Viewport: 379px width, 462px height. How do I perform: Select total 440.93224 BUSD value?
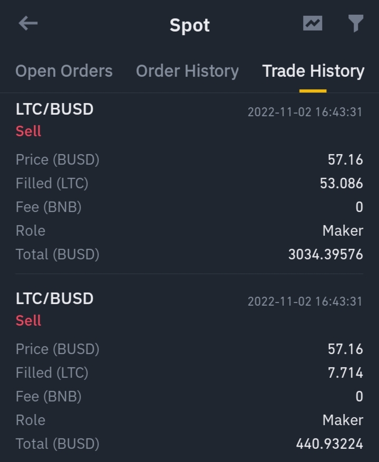tap(329, 444)
